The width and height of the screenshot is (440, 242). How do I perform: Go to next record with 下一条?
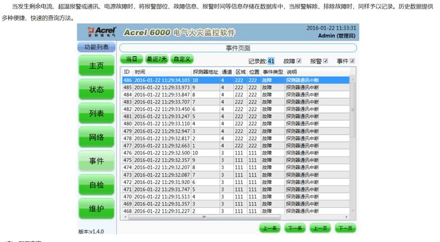[295, 228]
